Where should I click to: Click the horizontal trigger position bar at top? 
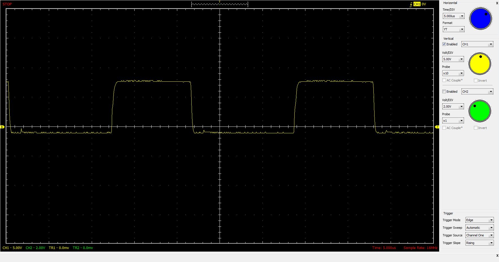220,4
